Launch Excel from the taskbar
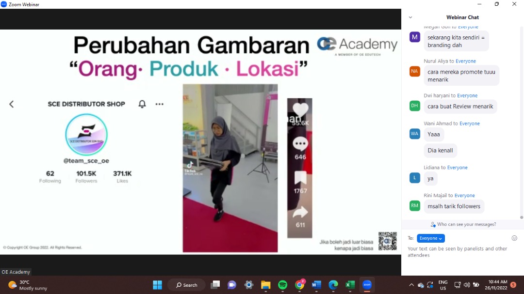Image resolution: width=524 pixels, height=294 pixels. point(350,285)
